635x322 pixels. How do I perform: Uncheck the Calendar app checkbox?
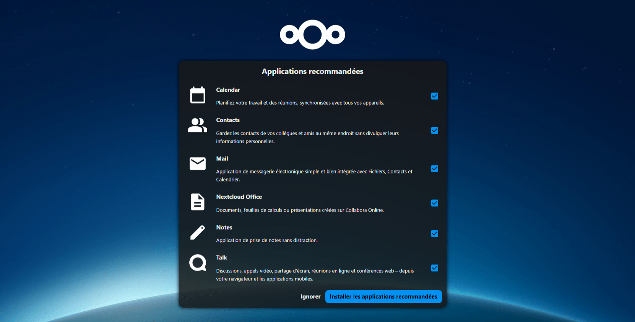pos(434,96)
